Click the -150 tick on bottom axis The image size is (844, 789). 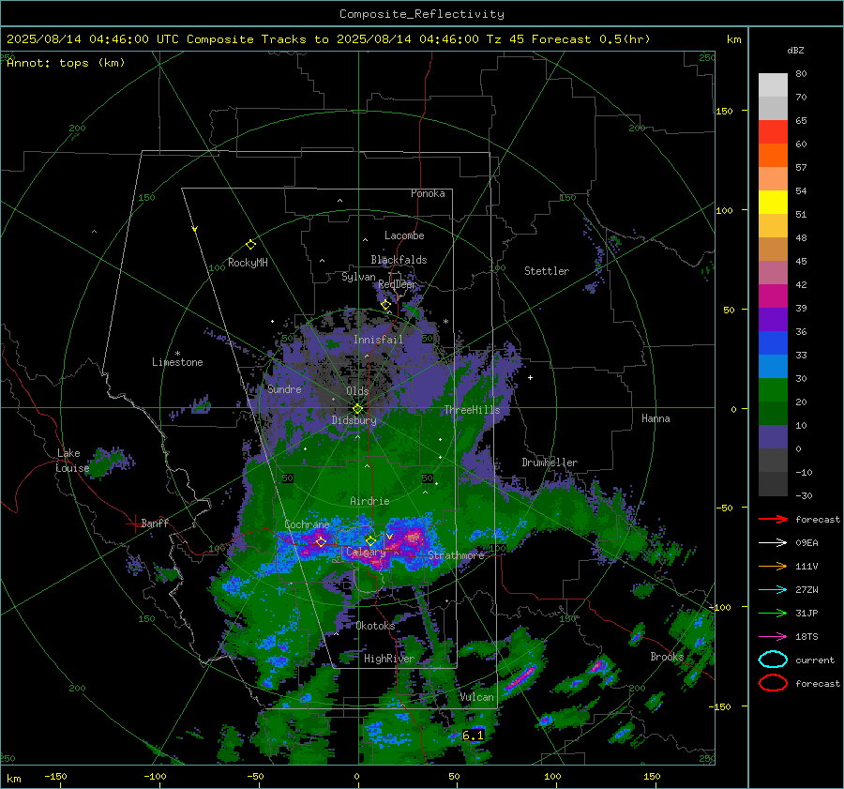point(55,777)
